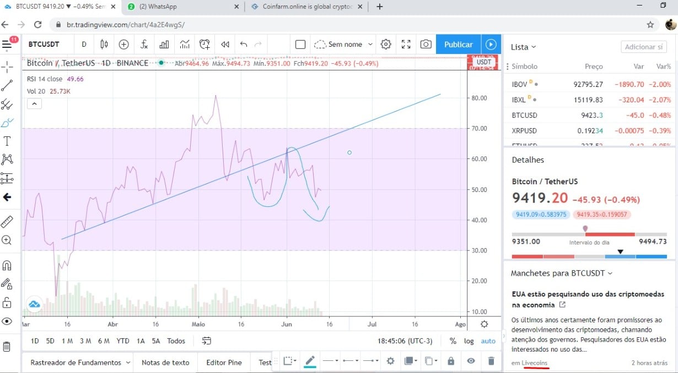Open the pitchfork tools group

[7, 104]
